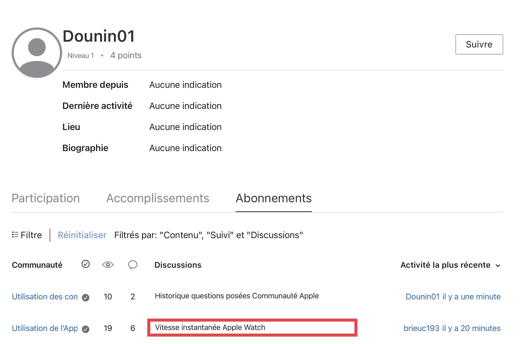Click the solved checkmark column icon

86,264
